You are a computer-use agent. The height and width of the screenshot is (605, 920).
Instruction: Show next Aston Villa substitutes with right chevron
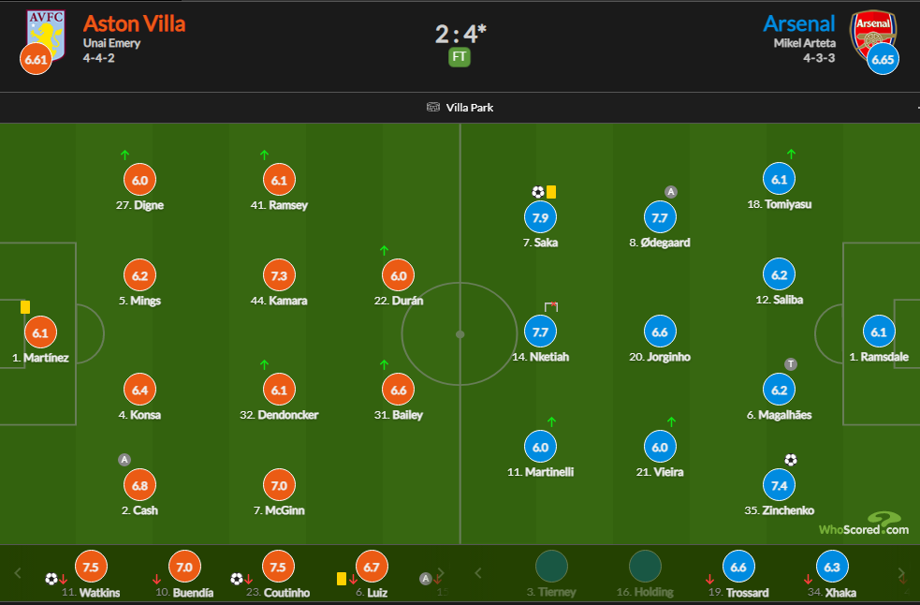tap(441, 573)
